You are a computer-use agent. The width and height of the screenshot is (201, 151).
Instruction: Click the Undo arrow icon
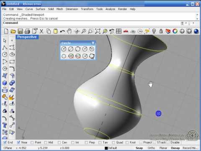pos(62,31)
